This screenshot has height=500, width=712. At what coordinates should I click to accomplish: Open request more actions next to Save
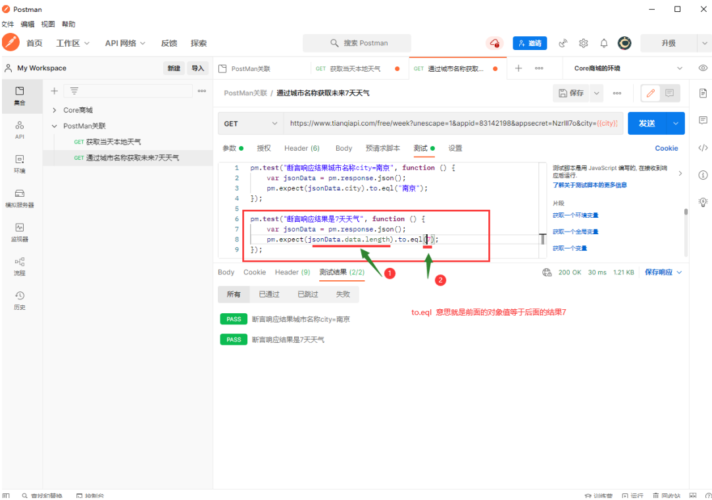[617, 93]
